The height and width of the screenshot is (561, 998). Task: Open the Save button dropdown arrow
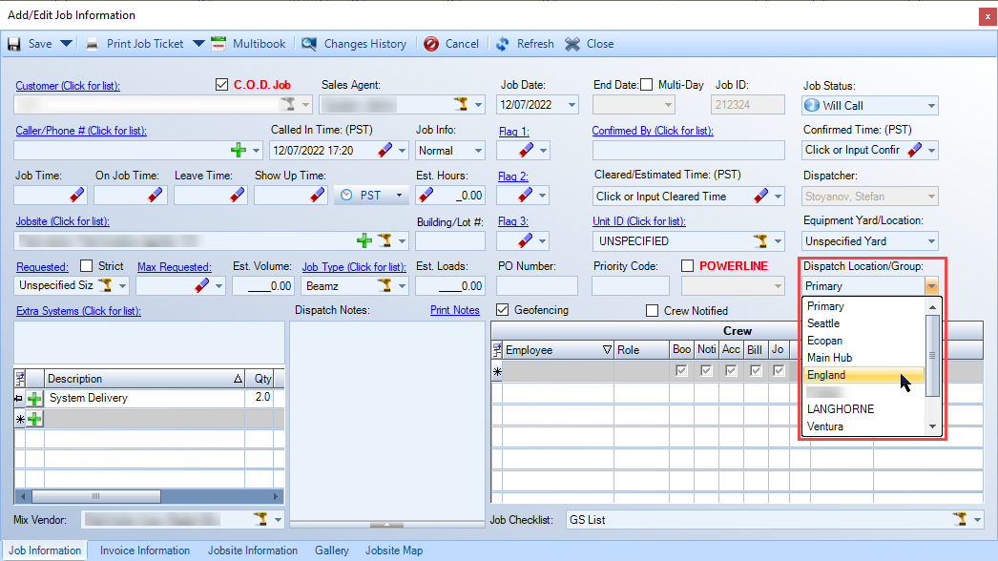pos(66,44)
